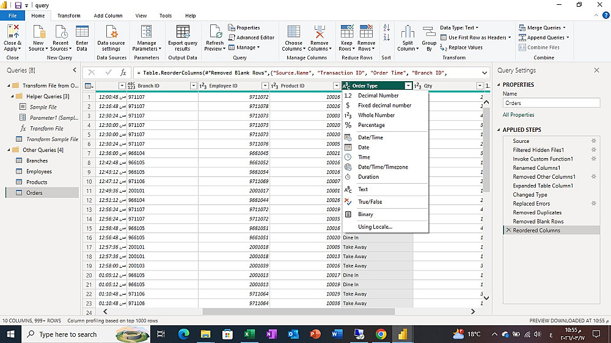611x343 pixels.
Task: Collapse the Helper Queries folder
Action: coord(12,96)
